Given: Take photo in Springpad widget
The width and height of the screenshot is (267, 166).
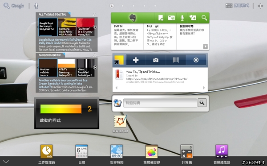Looking at the screenshot, I should click(156, 60).
